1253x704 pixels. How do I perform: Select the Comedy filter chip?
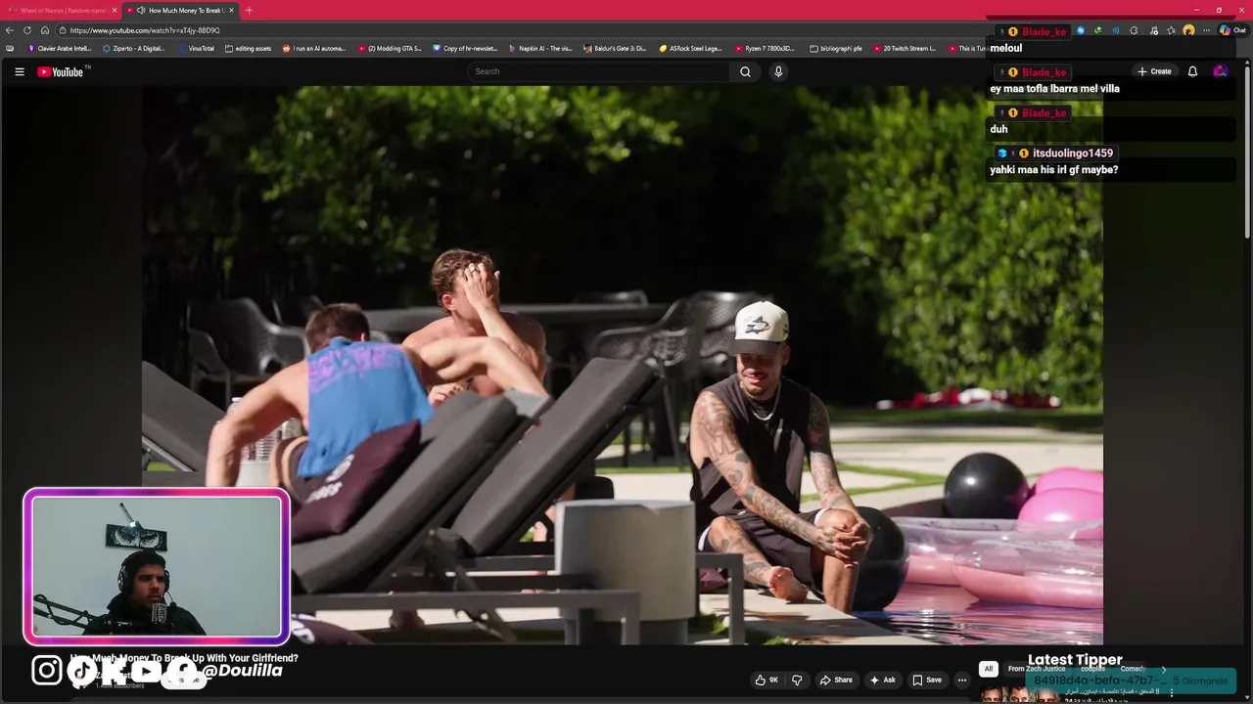tap(1133, 669)
